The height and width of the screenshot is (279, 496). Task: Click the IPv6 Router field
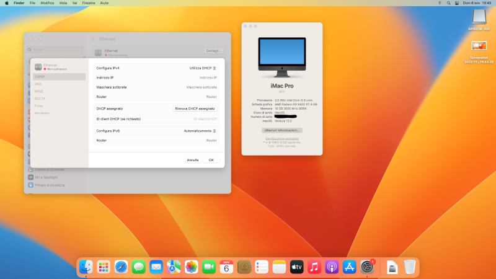point(157,141)
